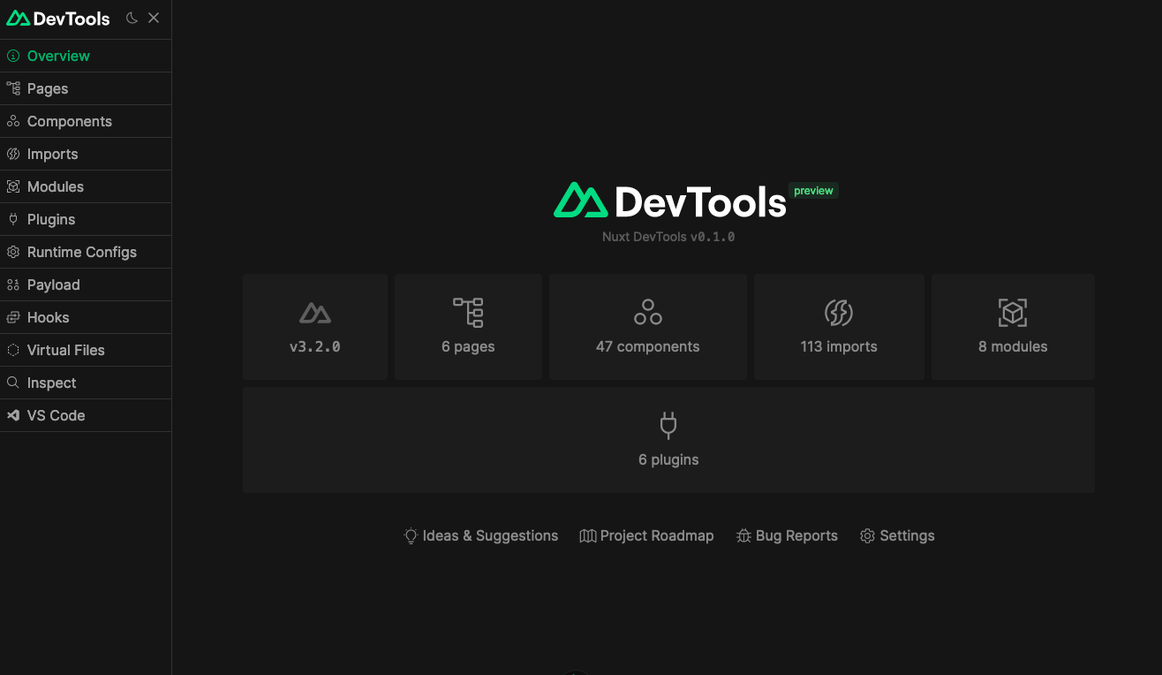Launch VS Code via its sidebar icon
The image size is (1162, 675).
coord(12,415)
